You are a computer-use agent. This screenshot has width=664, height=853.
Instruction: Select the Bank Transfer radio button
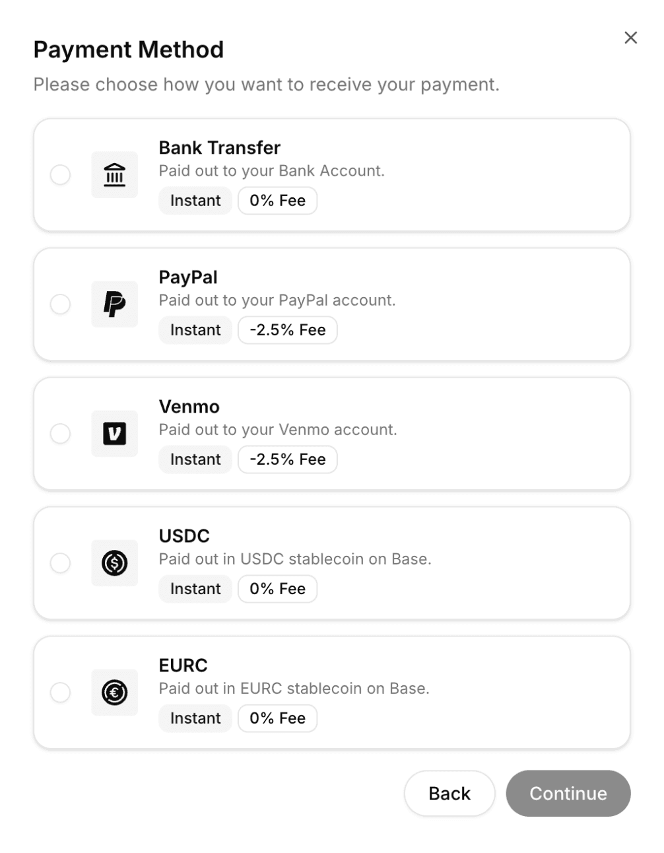tap(60, 175)
